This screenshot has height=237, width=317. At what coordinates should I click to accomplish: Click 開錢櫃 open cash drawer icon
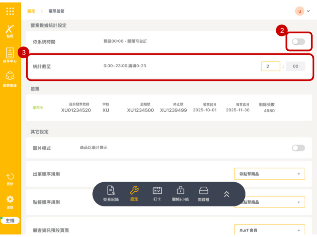coord(203,194)
